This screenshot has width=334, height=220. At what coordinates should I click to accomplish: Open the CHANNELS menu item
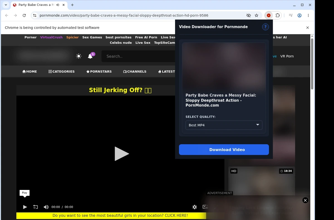tap(135, 72)
